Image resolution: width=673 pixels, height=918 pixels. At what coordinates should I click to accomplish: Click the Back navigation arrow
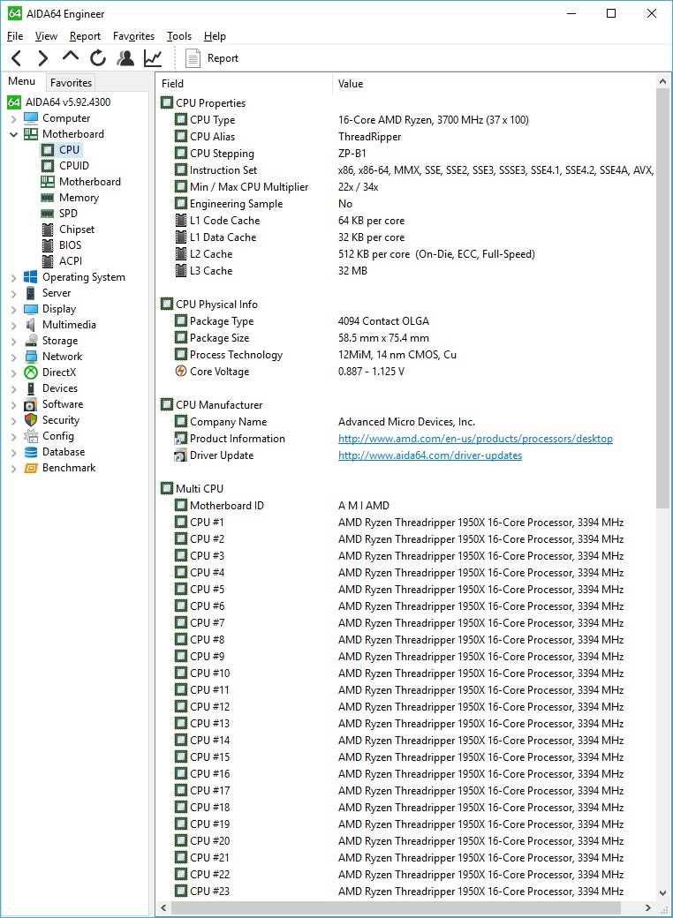17,58
